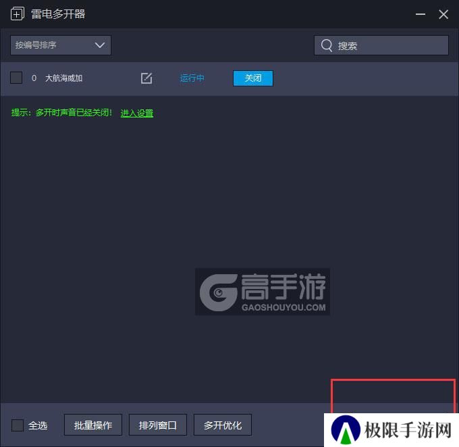Image resolution: width=459 pixels, height=447 pixels.
Task: Click the 排列窗口 button
Action: (158, 425)
